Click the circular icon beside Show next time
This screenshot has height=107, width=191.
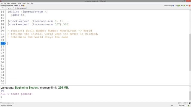[x=190, y=103]
